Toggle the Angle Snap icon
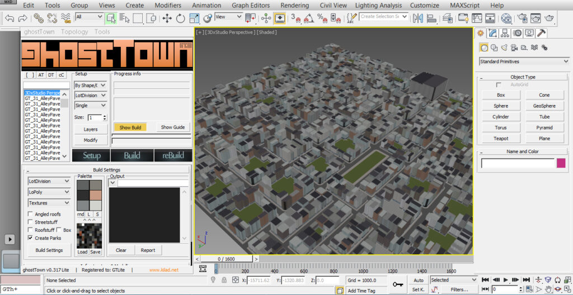Image resolution: width=573 pixels, height=295 pixels. coord(309,18)
